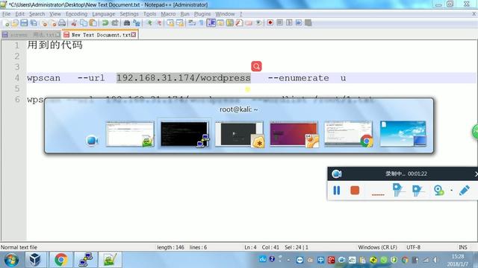The height and width of the screenshot is (268, 478).
Task: Open the Plugins menu
Action: [202, 14]
